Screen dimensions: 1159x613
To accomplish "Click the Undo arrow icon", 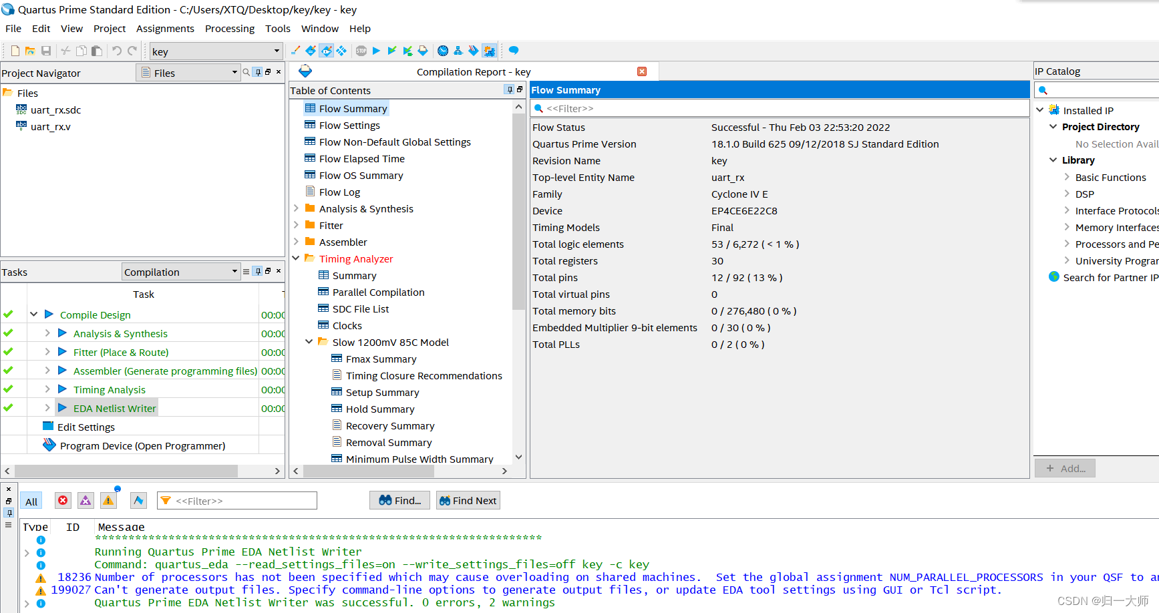I will [x=117, y=51].
